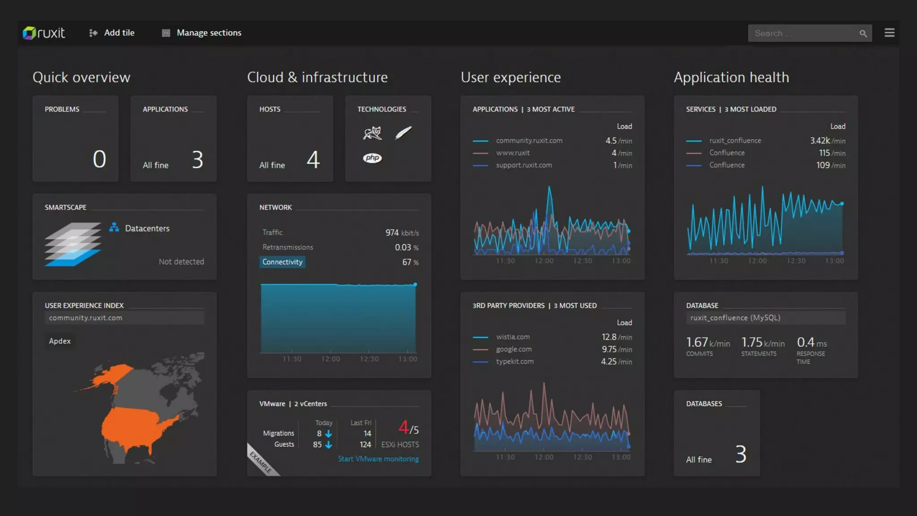
Task: Click the PHP technology icon
Action: click(x=372, y=158)
